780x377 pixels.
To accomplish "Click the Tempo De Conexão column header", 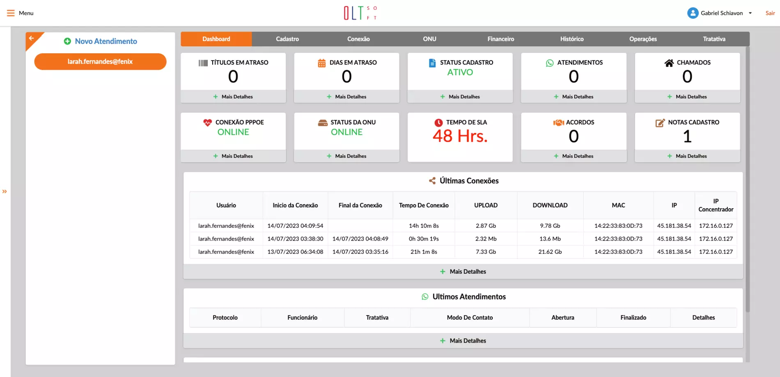I will click(424, 205).
